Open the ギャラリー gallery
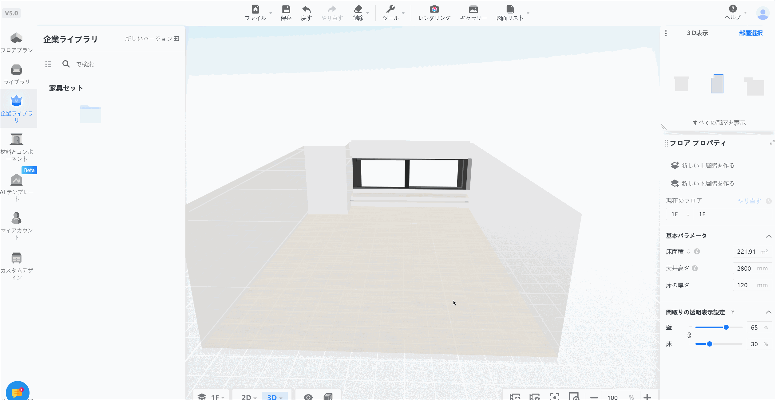The image size is (776, 400). click(473, 13)
